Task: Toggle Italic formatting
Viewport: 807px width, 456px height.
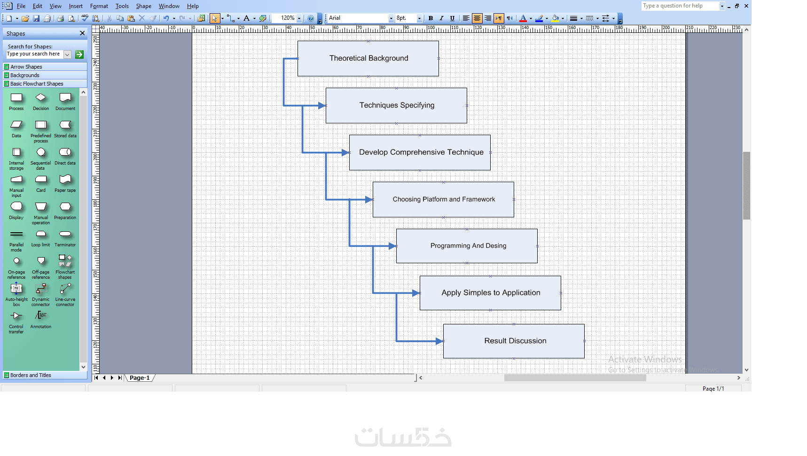Action: pos(441,18)
